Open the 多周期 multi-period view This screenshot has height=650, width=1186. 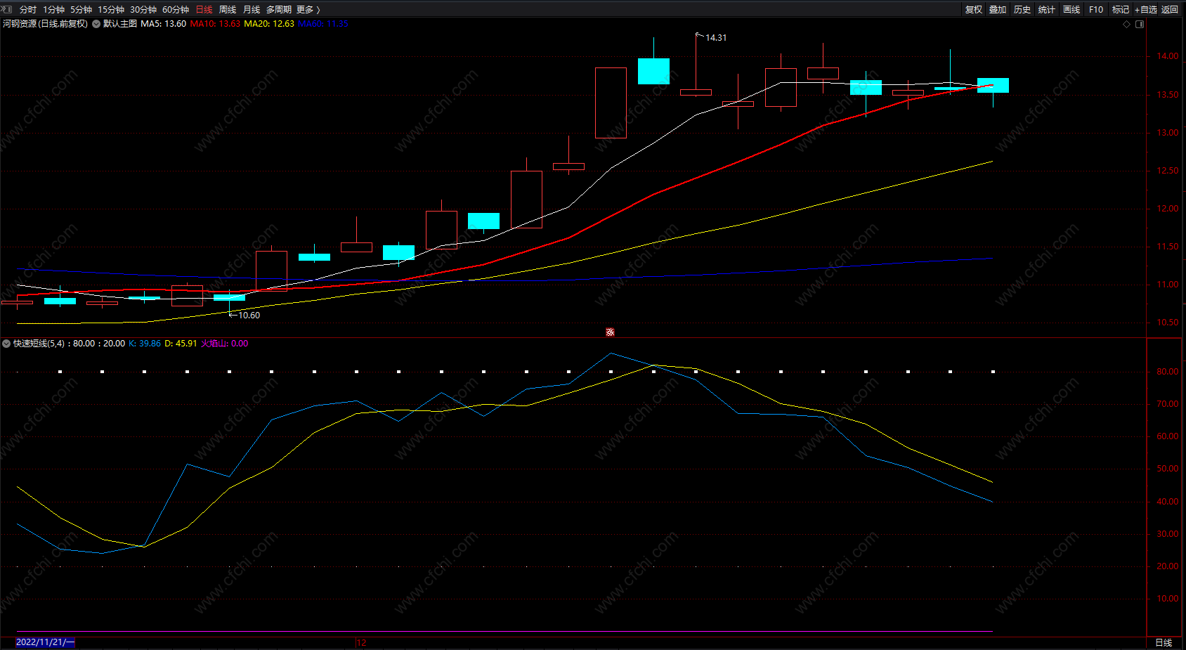(x=278, y=10)
